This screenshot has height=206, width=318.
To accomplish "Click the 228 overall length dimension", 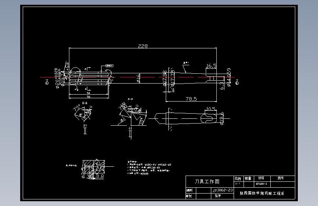I will tap(143, 46).
